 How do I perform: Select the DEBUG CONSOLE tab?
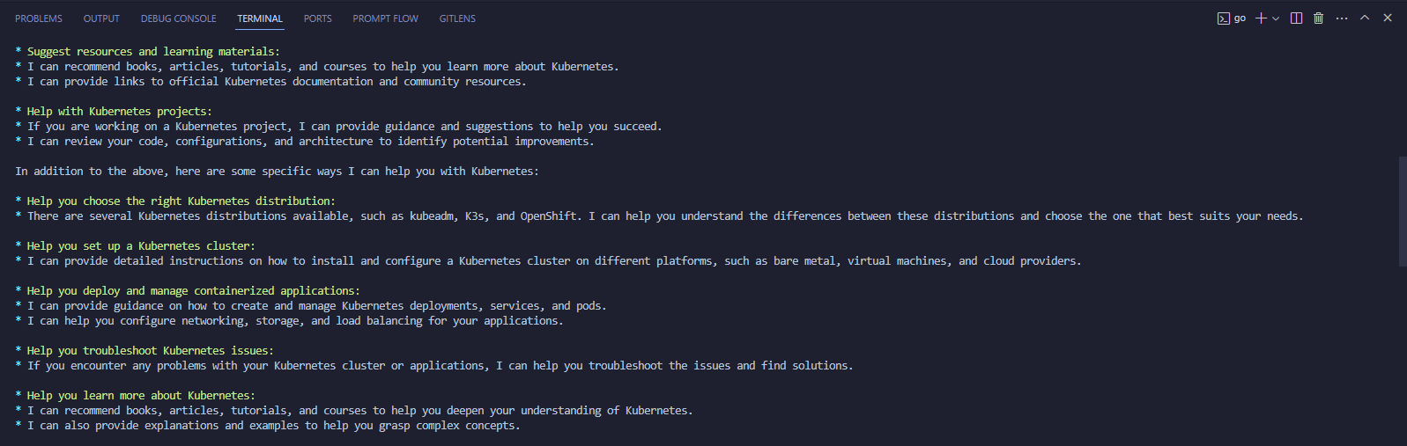pos(178,18)
